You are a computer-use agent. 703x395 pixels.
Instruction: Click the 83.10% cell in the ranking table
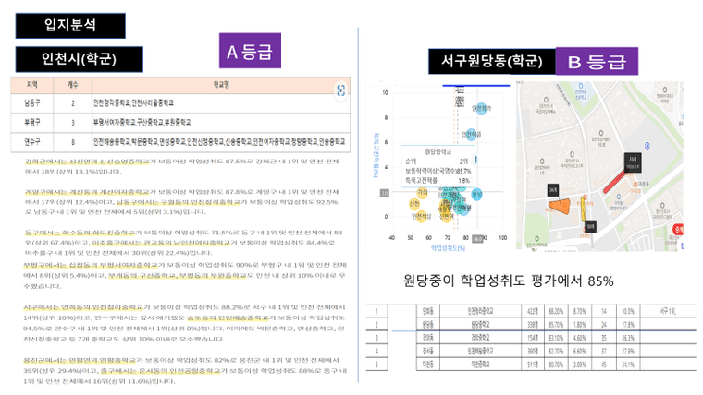click(x=557, y=338)
